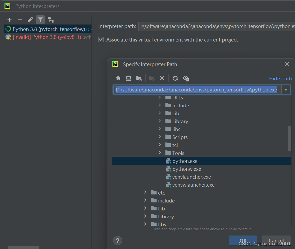Screen dimensions: 295x249
Task: Click PyCharm icon in Specify Interpreter Path title
Action: pos(115,64)
